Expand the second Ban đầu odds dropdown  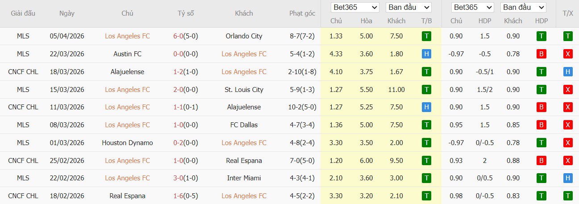pos(523,7)
